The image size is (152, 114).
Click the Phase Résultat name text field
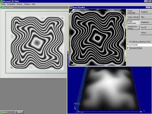click(139, 45)
